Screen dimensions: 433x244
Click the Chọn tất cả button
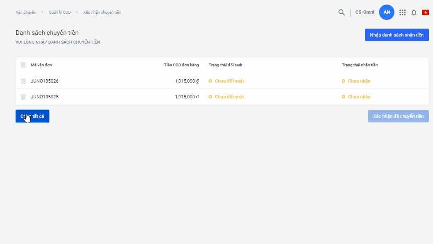pyautogui.click(x=32, y=116)
